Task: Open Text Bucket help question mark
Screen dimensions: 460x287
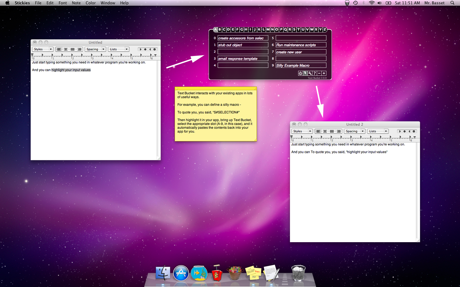Action: 314,73
